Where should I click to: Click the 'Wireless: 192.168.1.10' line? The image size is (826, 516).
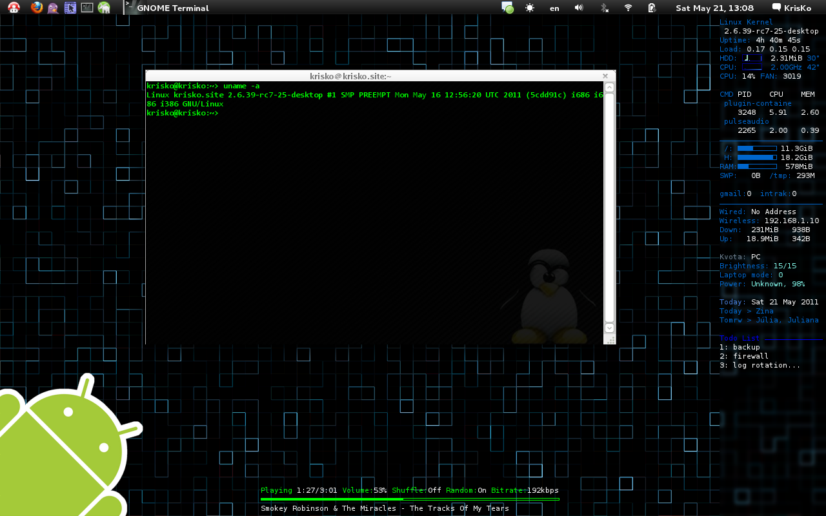tap(769, 221)
